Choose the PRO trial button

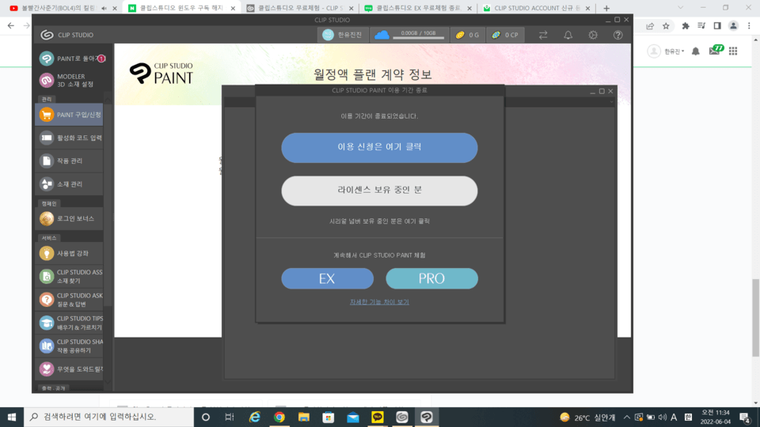(x=432, y=278)
